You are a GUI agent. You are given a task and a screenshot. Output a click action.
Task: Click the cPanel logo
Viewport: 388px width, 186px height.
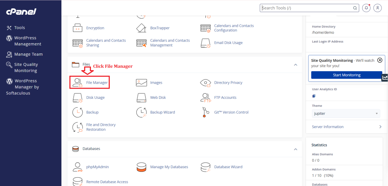click(21, 11)
